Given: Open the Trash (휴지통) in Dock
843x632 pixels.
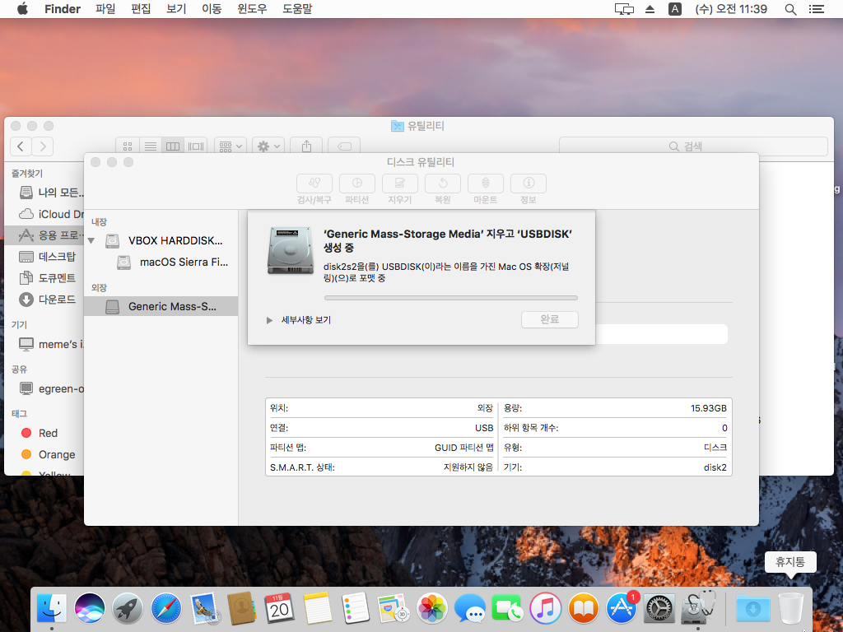Looking at the screenshot, I should [791, 608].
